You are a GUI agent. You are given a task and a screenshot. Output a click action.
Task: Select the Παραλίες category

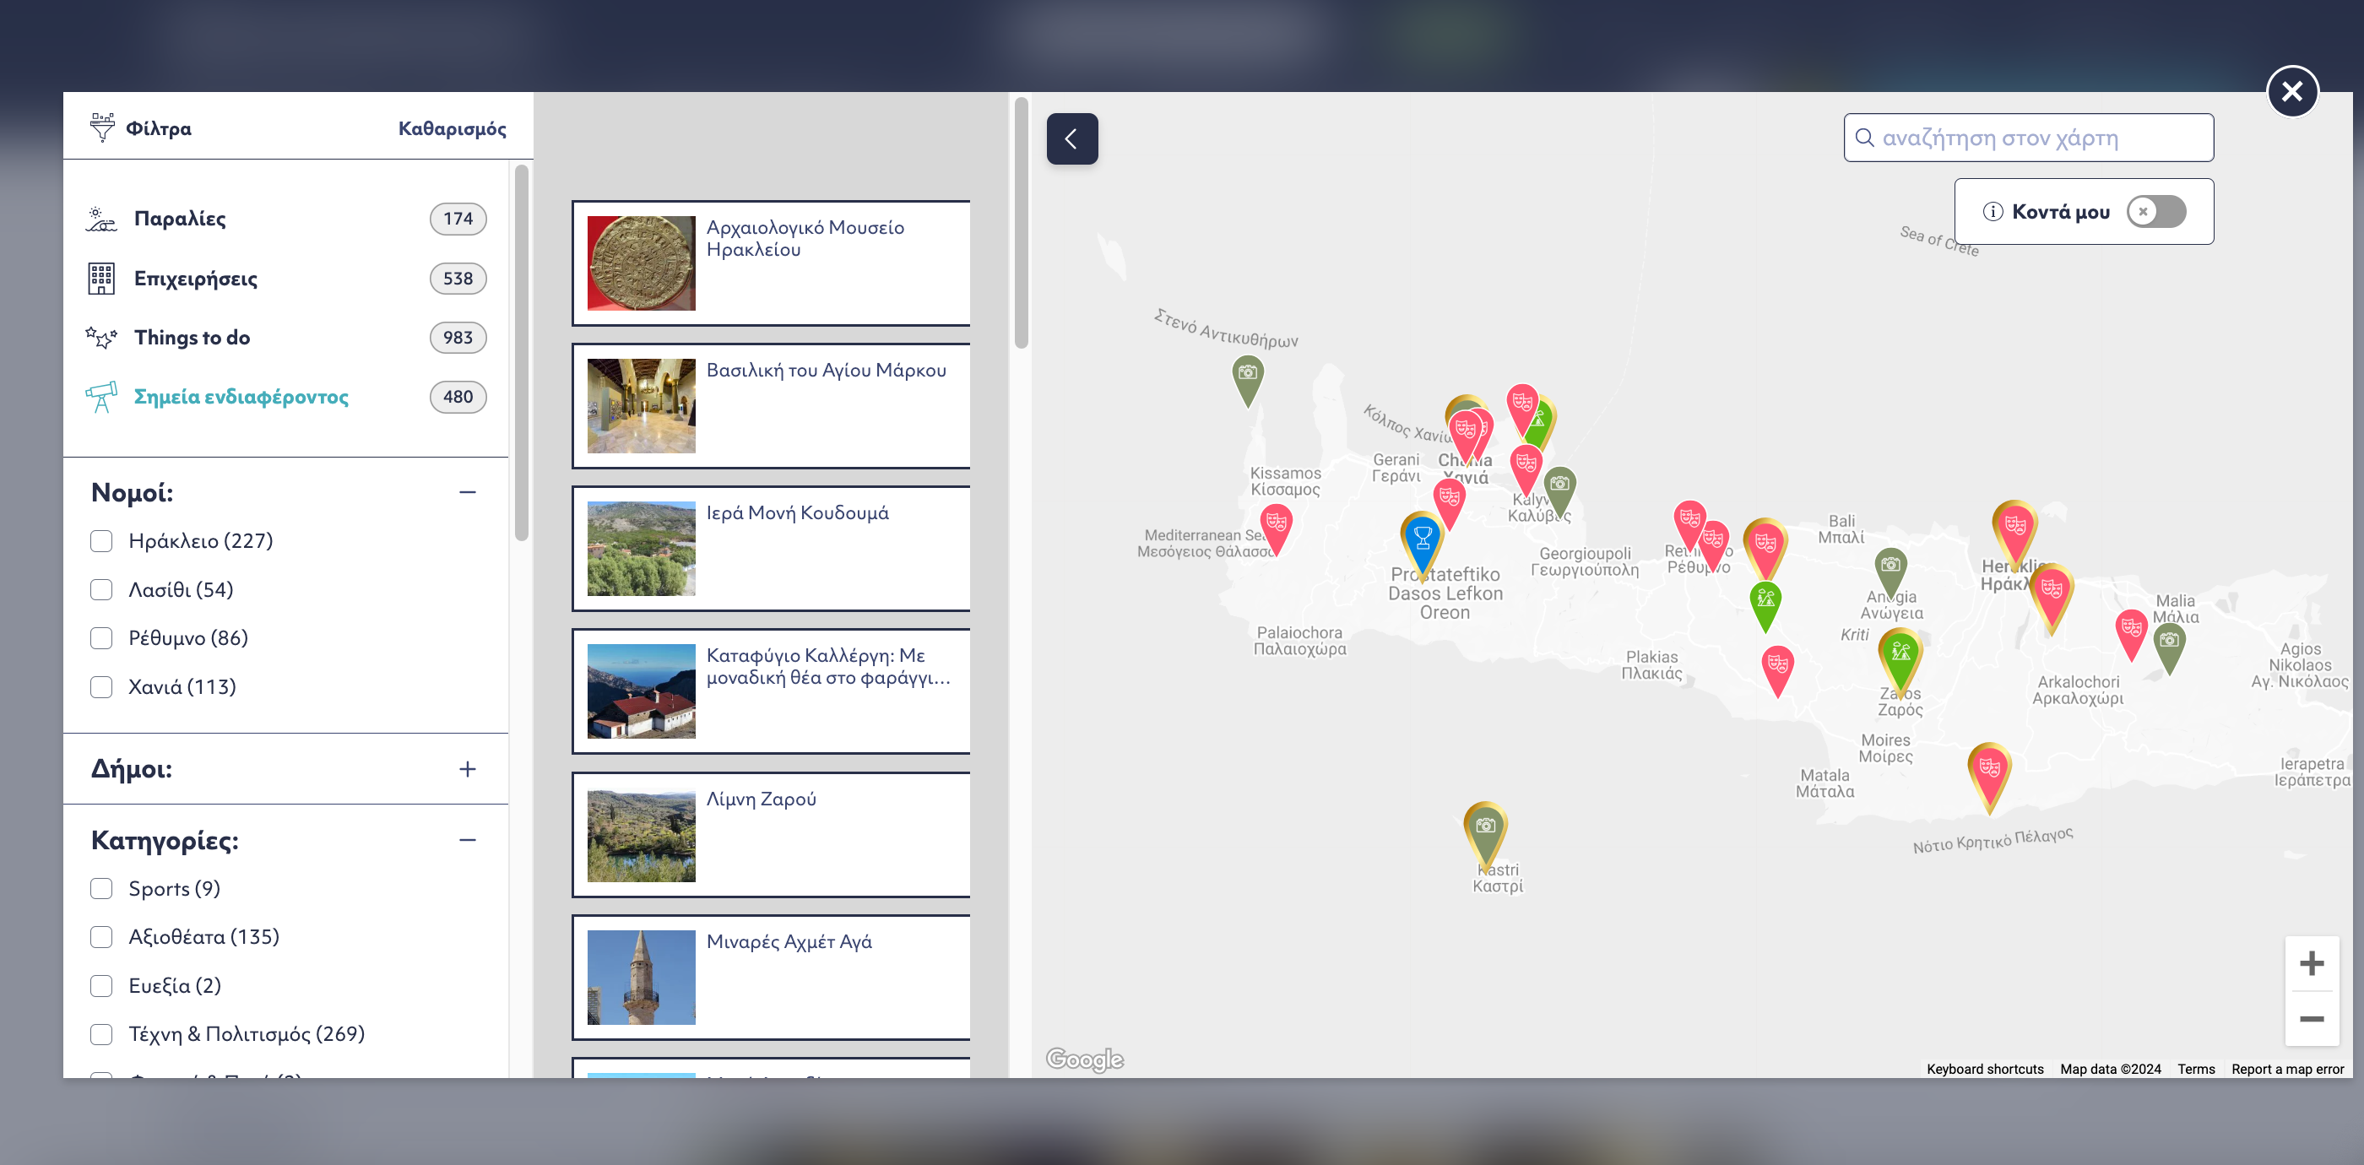pos(180,219)
